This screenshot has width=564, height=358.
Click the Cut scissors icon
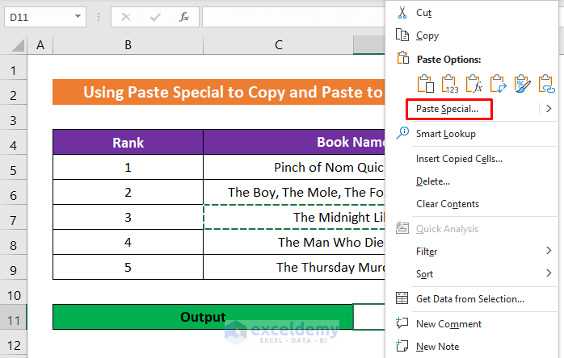coord(402,12)
